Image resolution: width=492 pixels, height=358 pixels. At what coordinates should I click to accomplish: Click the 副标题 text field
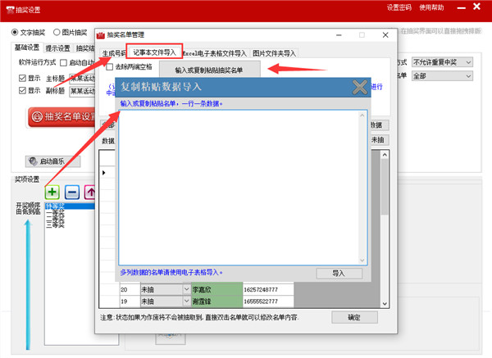(x=82, y=91)
